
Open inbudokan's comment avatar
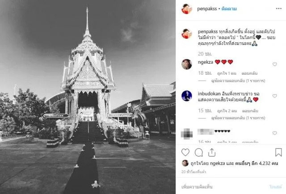[x=187, y=96]
